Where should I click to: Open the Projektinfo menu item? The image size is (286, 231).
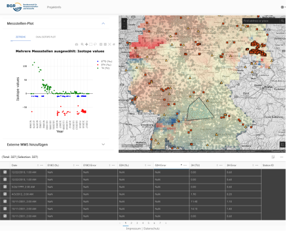(54, 7)
